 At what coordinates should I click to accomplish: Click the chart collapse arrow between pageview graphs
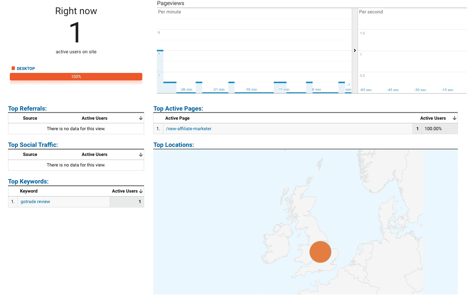pyautogui.click(x=355, y=50)
